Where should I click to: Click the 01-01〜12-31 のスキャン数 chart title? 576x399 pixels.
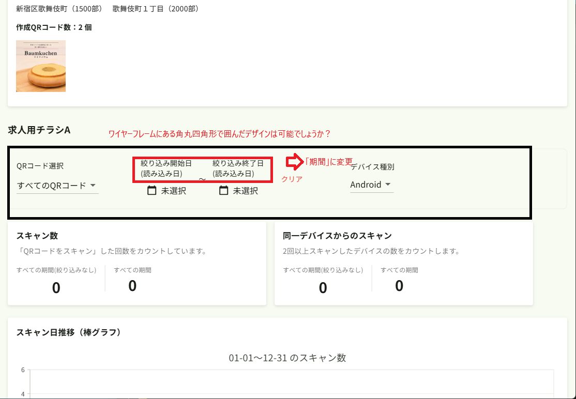coord(287,358)
